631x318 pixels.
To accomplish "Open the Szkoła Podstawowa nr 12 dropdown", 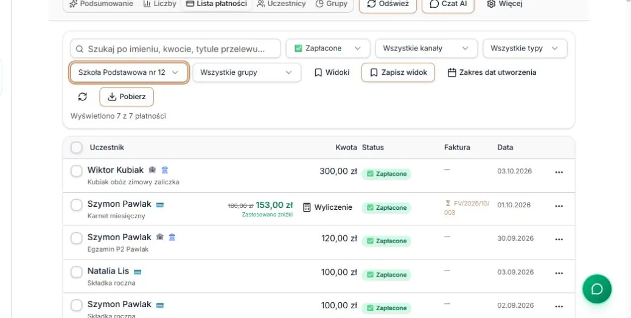I will click(129, 72).
